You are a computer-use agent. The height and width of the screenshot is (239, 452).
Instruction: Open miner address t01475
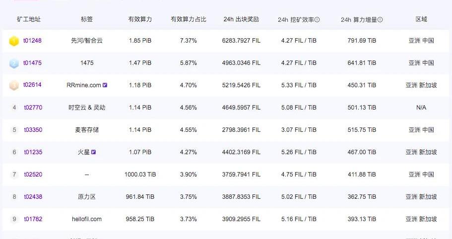pyautogui.click(x=32, y=63)
